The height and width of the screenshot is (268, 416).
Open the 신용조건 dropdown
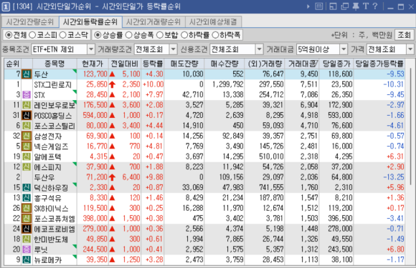pyautogui.click(x=237, y=49)
